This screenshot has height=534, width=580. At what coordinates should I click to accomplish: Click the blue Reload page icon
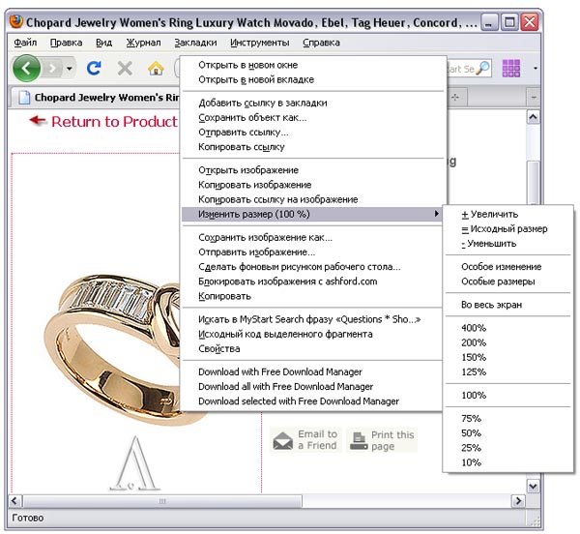click(x=94, y=69)
